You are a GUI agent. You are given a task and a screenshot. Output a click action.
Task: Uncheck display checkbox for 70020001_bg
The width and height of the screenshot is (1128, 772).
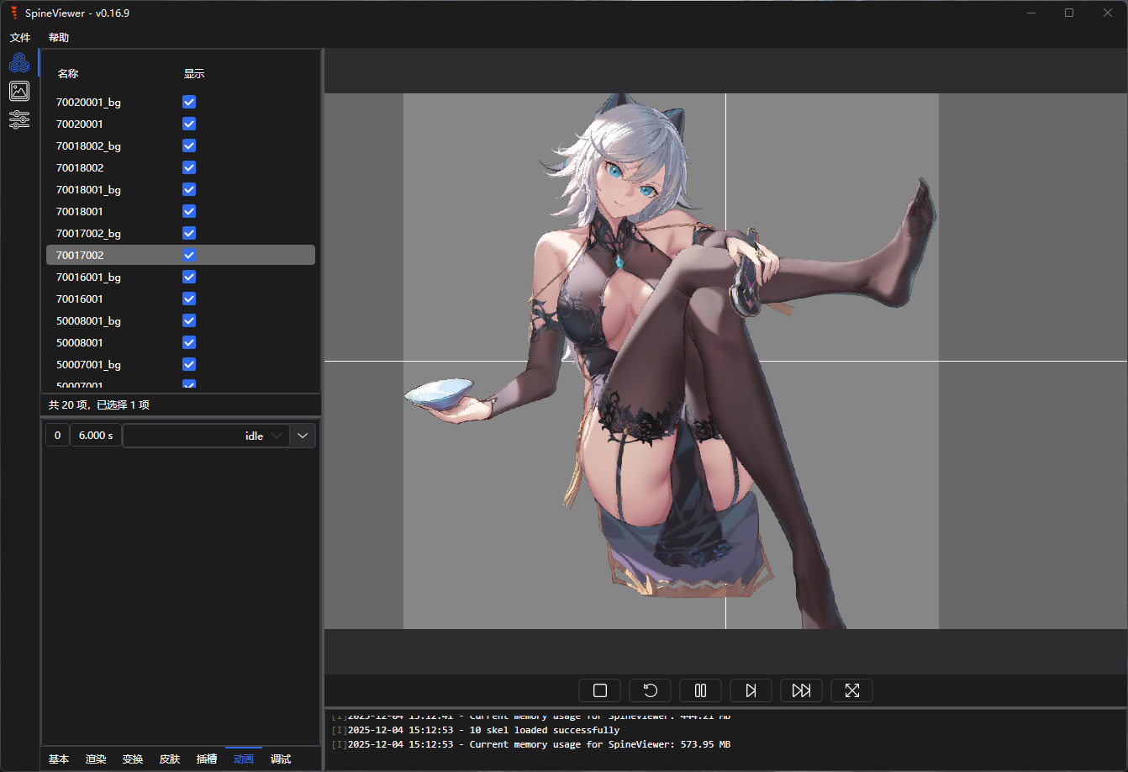click(189, 102)
